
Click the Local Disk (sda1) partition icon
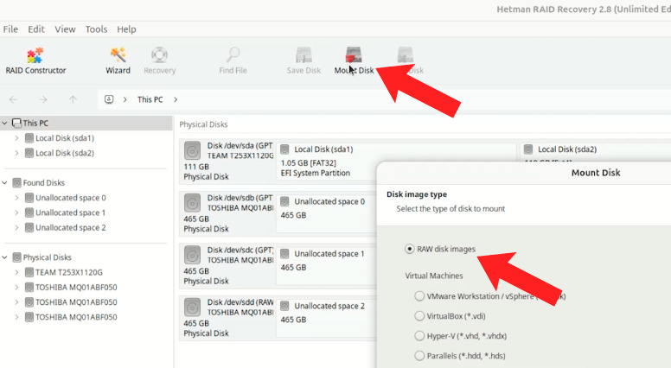(x=284, y=149)
